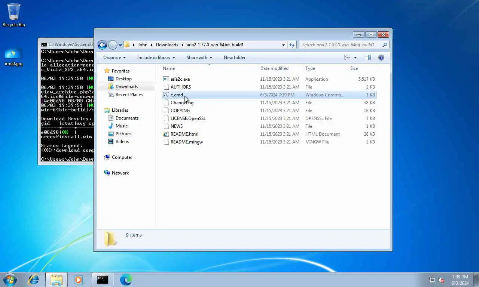
Task: Select the img0.jpg desktop icon
Action: pyautogui.click(x=13, y=57)
